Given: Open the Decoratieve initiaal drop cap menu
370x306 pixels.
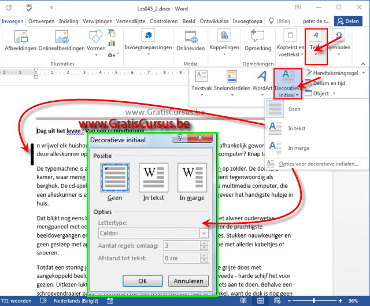Looking at the screenshot, I should (288, 83).
